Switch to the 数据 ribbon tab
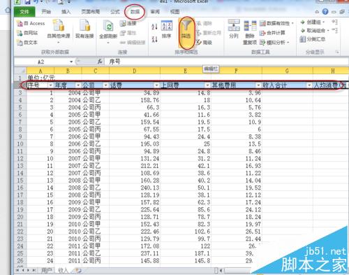The image size is (349, 275). [x=135, y=11]
